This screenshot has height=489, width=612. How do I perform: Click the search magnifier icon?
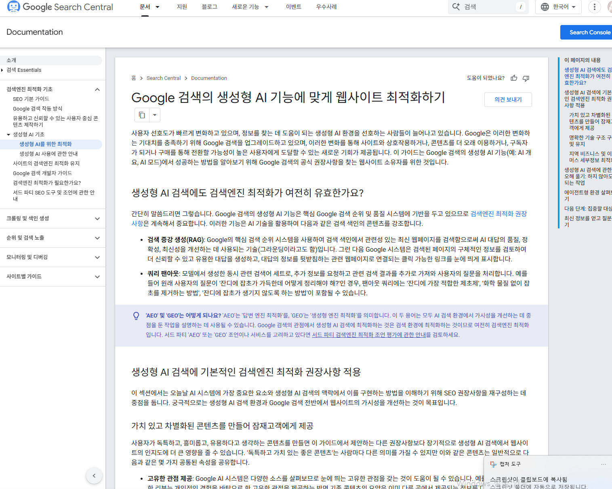coord(456,7)
